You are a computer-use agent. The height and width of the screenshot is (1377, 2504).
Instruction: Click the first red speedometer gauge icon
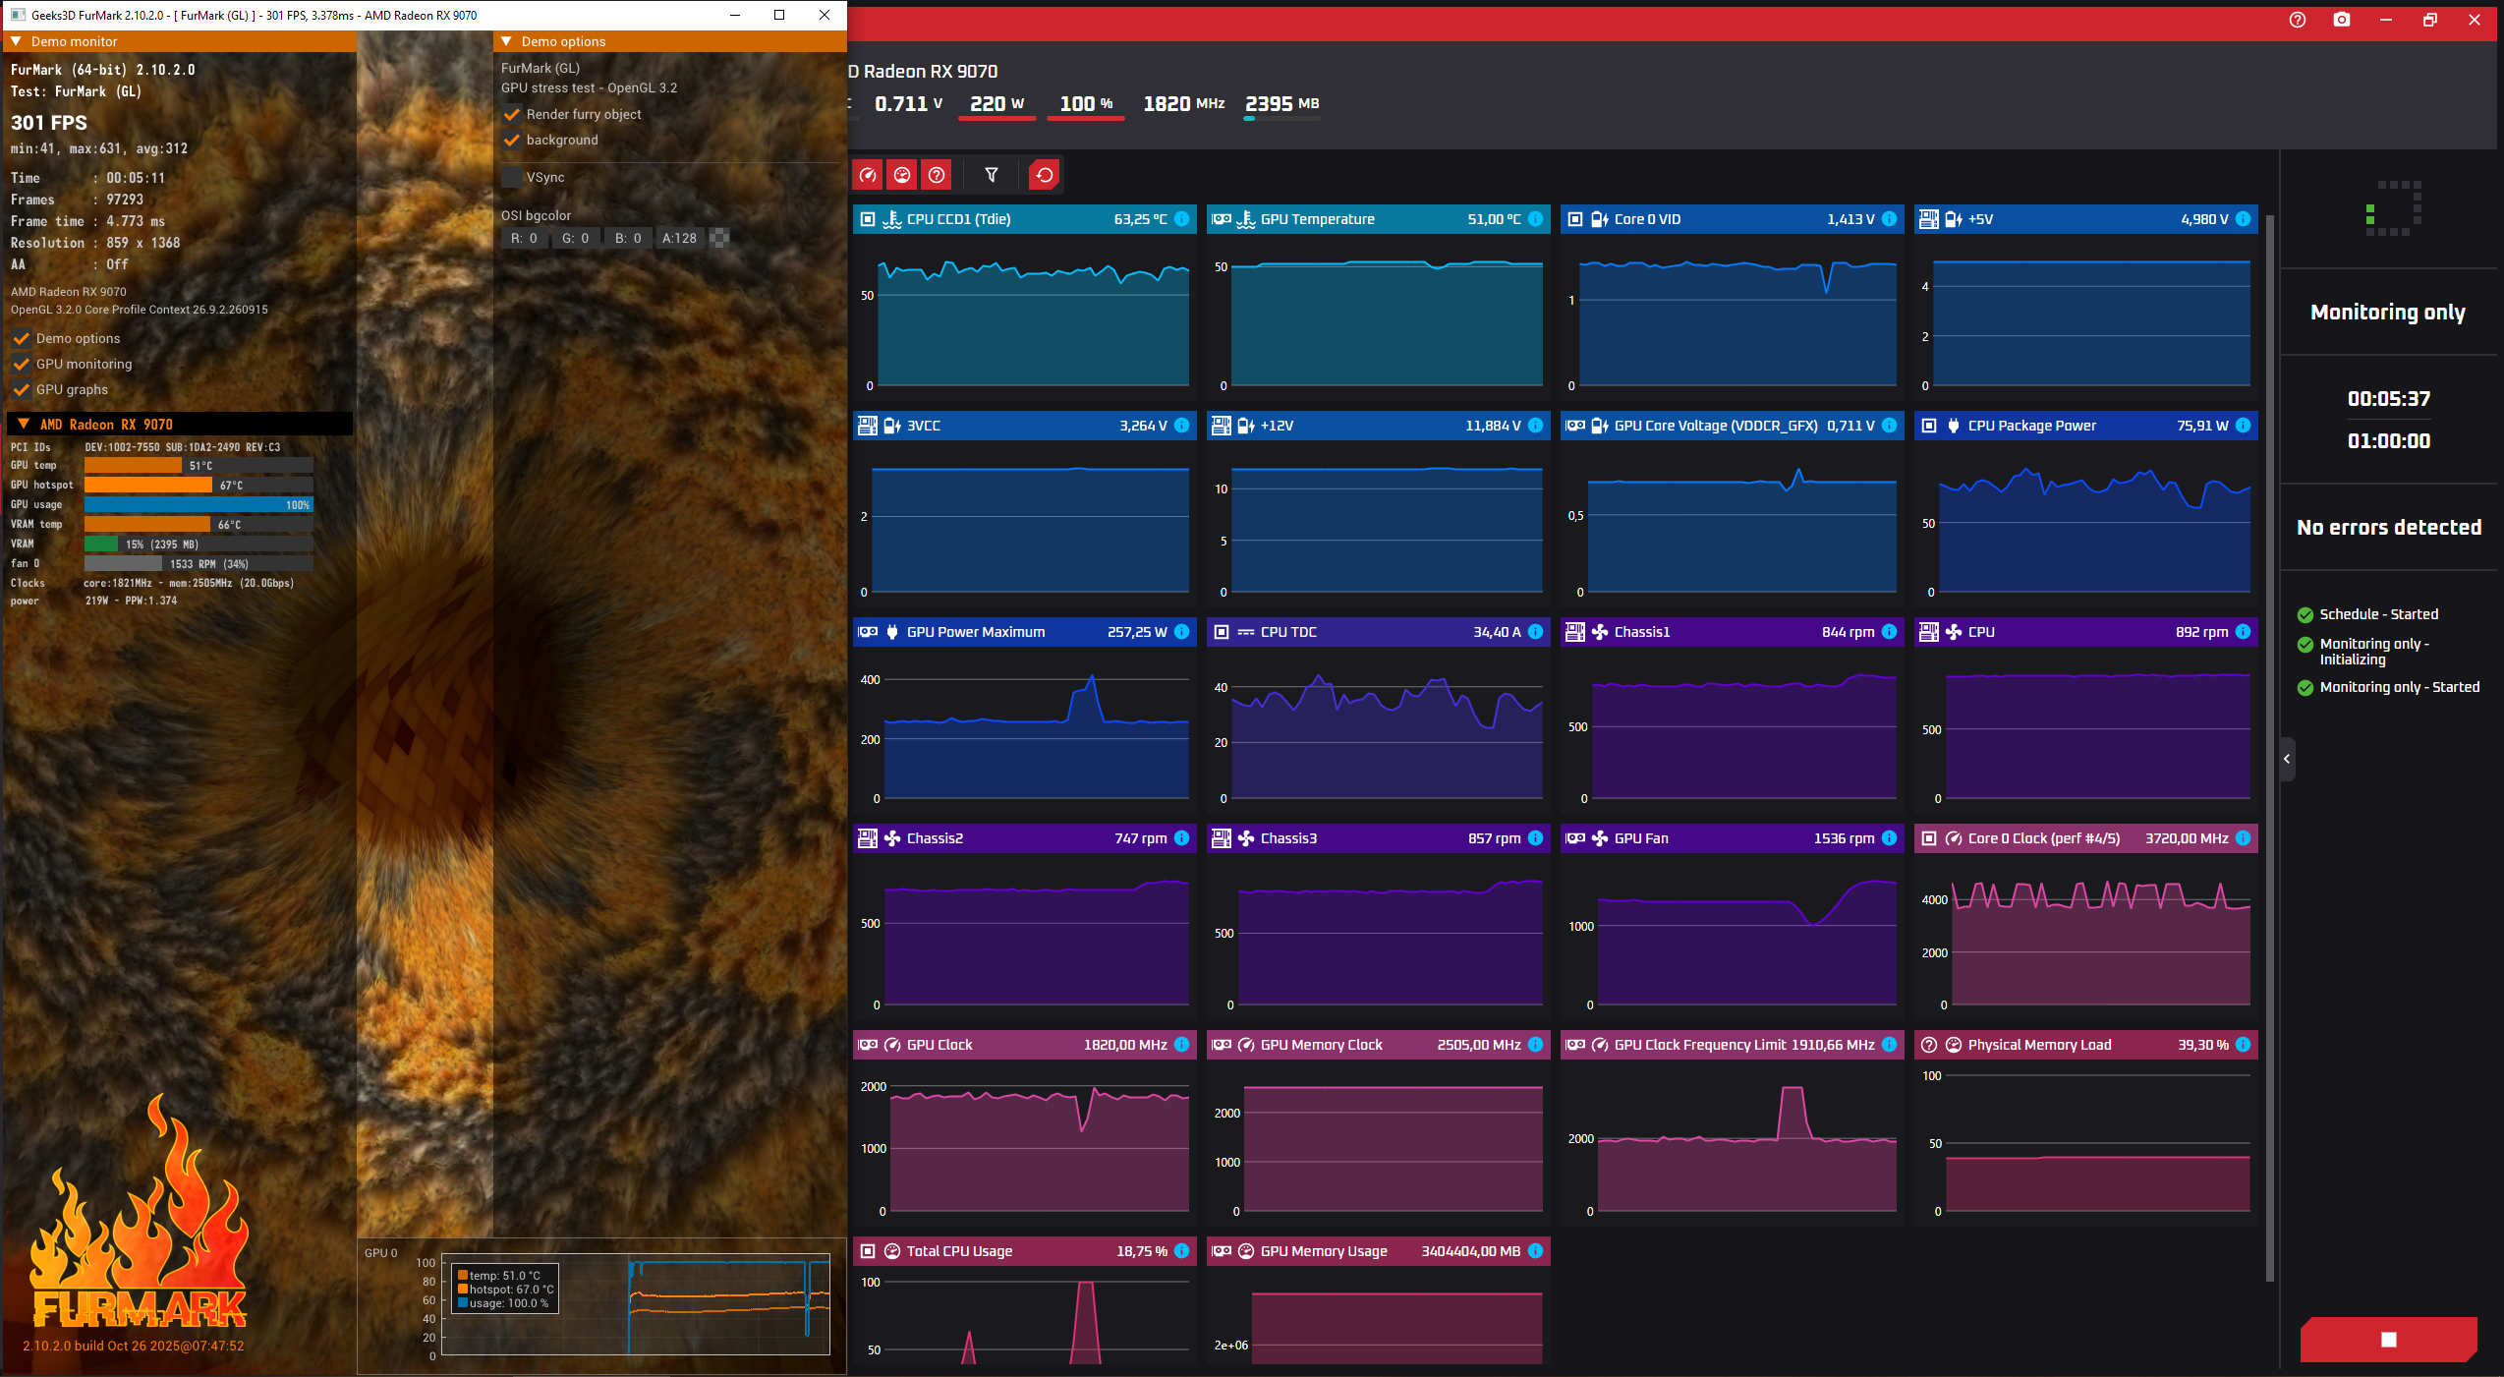(867, 175)
